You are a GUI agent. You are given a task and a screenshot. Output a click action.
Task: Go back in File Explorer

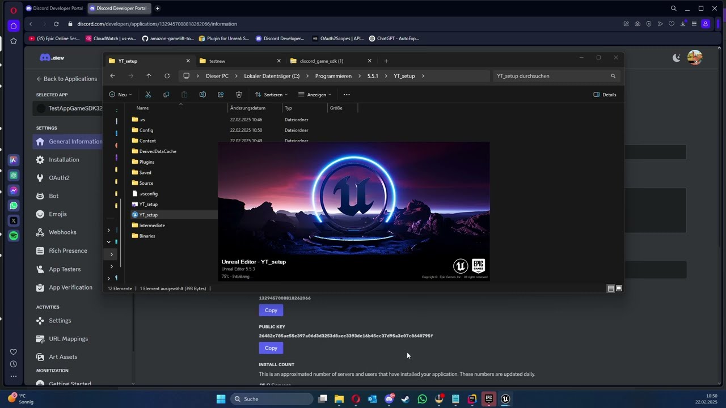click(112, 76)
